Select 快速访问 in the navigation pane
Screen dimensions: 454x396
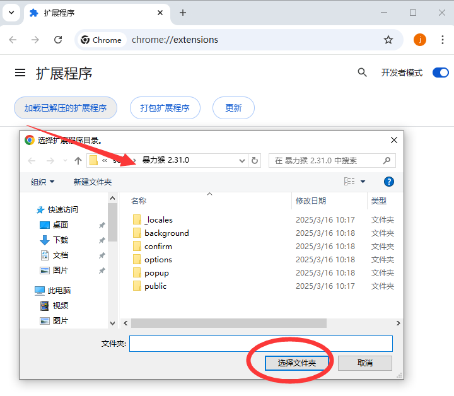coord(57,209)
